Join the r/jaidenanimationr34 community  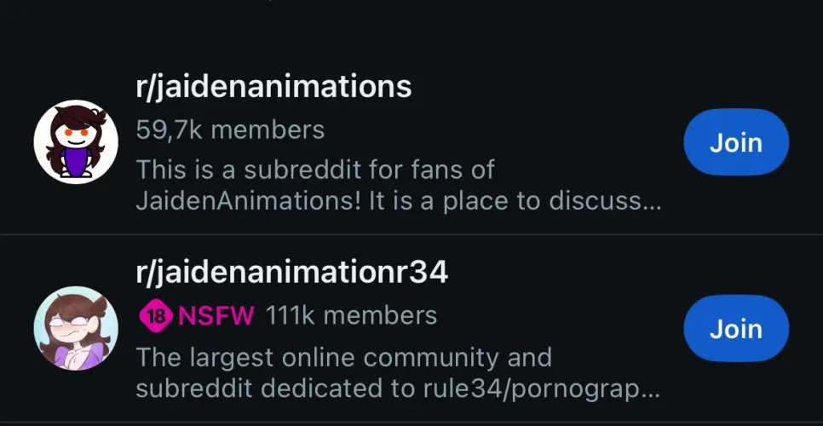[735, 328]
